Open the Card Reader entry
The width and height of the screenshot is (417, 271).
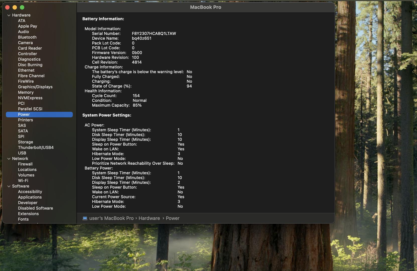point(30,48)
